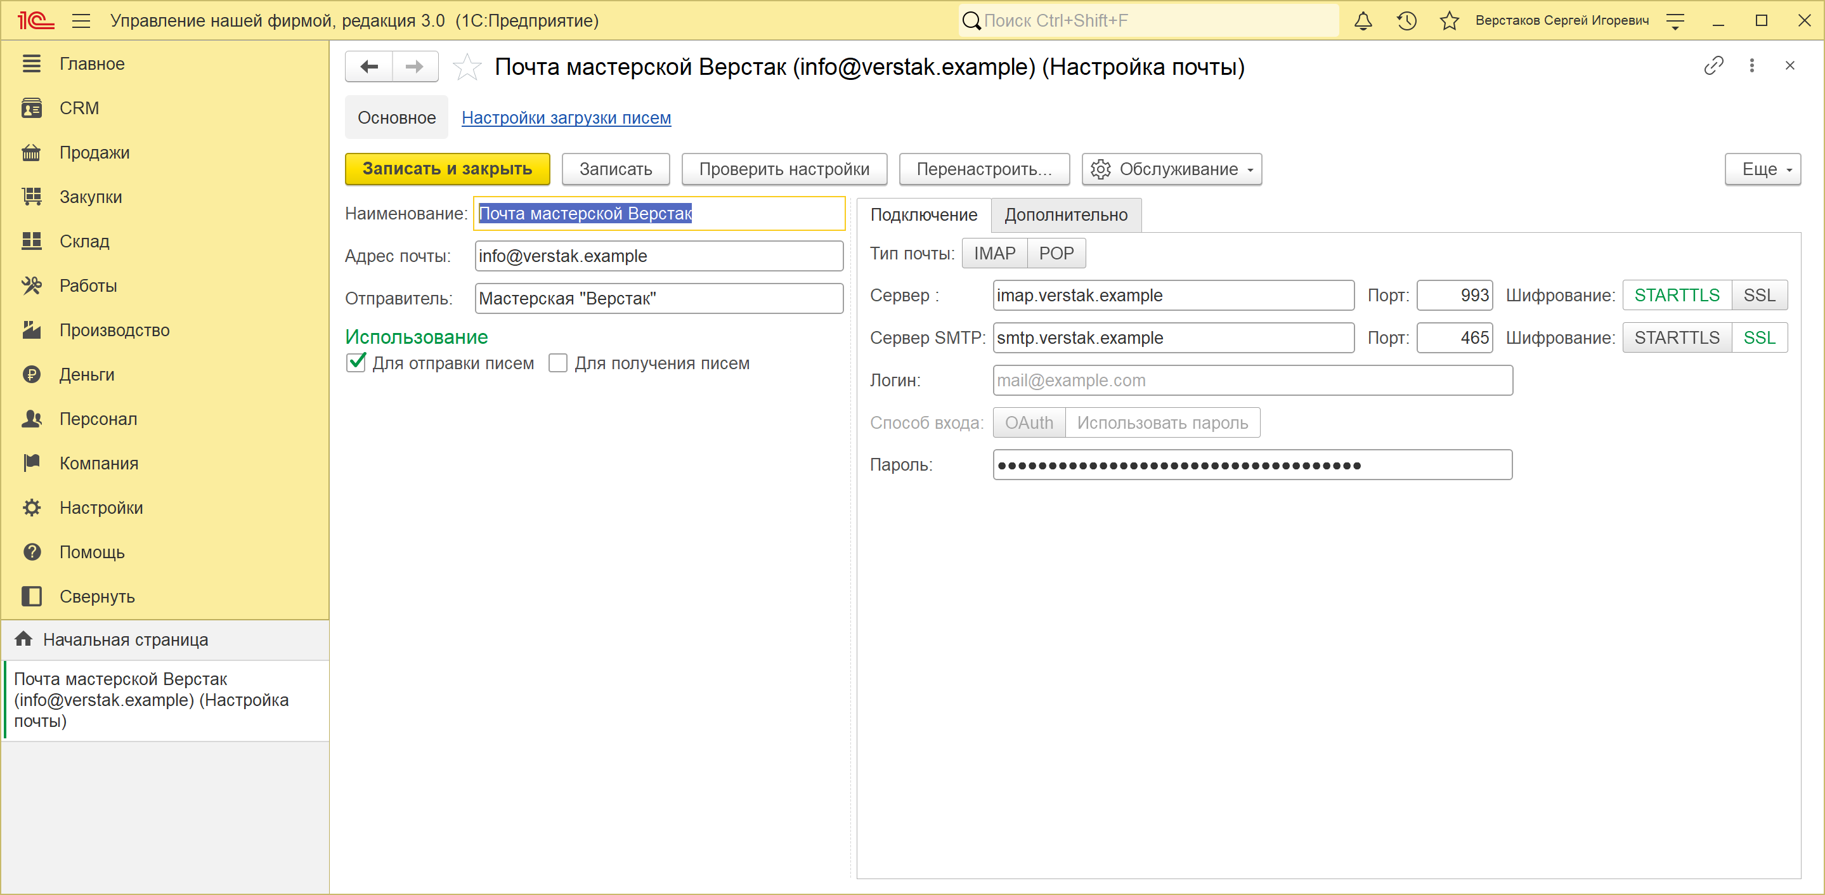The height and width of the screenshot is (895, 1825).
Task: Expand the Еще dropdown menu
Action: pos(1763,169)
